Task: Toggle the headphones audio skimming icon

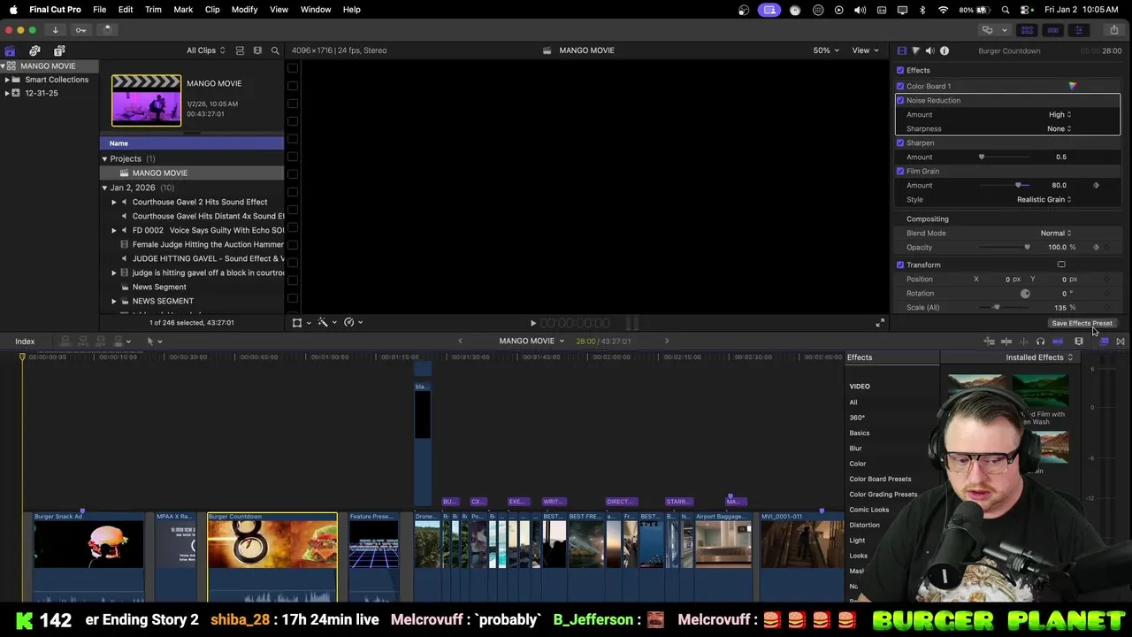Action: (1040, 342)
